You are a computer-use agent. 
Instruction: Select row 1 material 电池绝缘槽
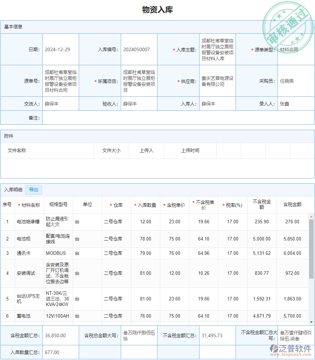point(29,222)
